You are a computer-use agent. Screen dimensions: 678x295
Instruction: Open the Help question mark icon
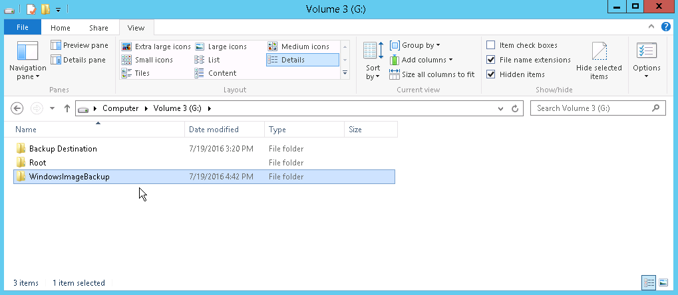pos(666,27)
